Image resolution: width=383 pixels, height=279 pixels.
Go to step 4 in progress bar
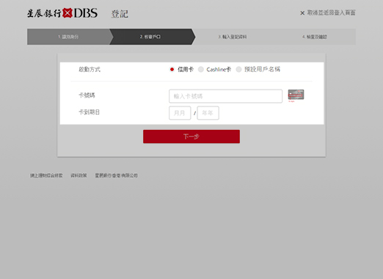pyautogui.click(x=315, y=37)
